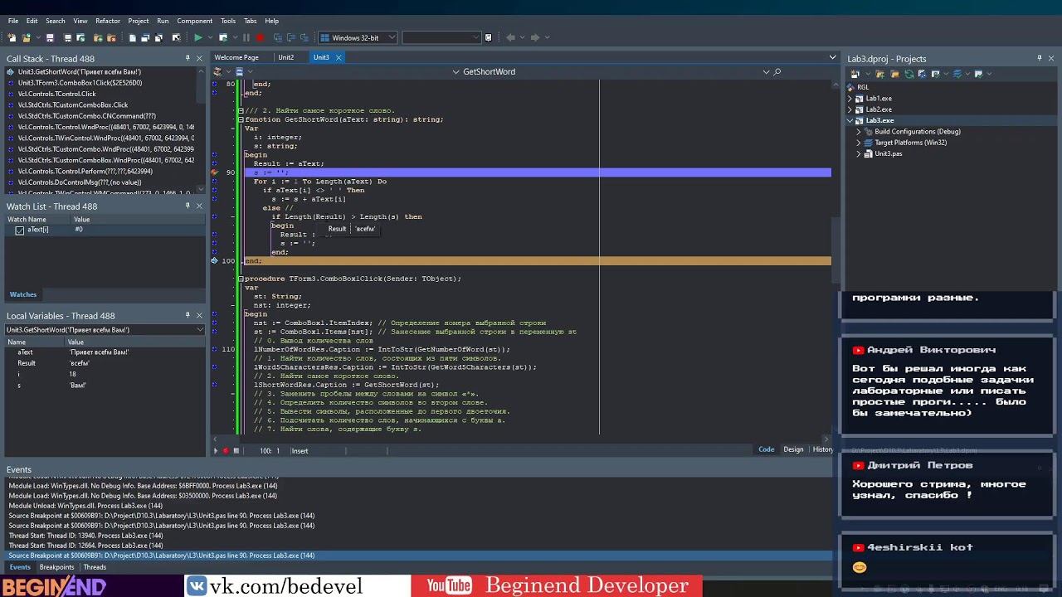Screen dimensions: 1062x597
Task: Toggle the pin on Local Variables panel
Action: pos(188,315)
